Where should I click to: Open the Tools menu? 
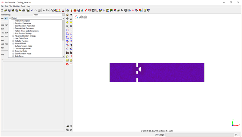click(23, 6)
